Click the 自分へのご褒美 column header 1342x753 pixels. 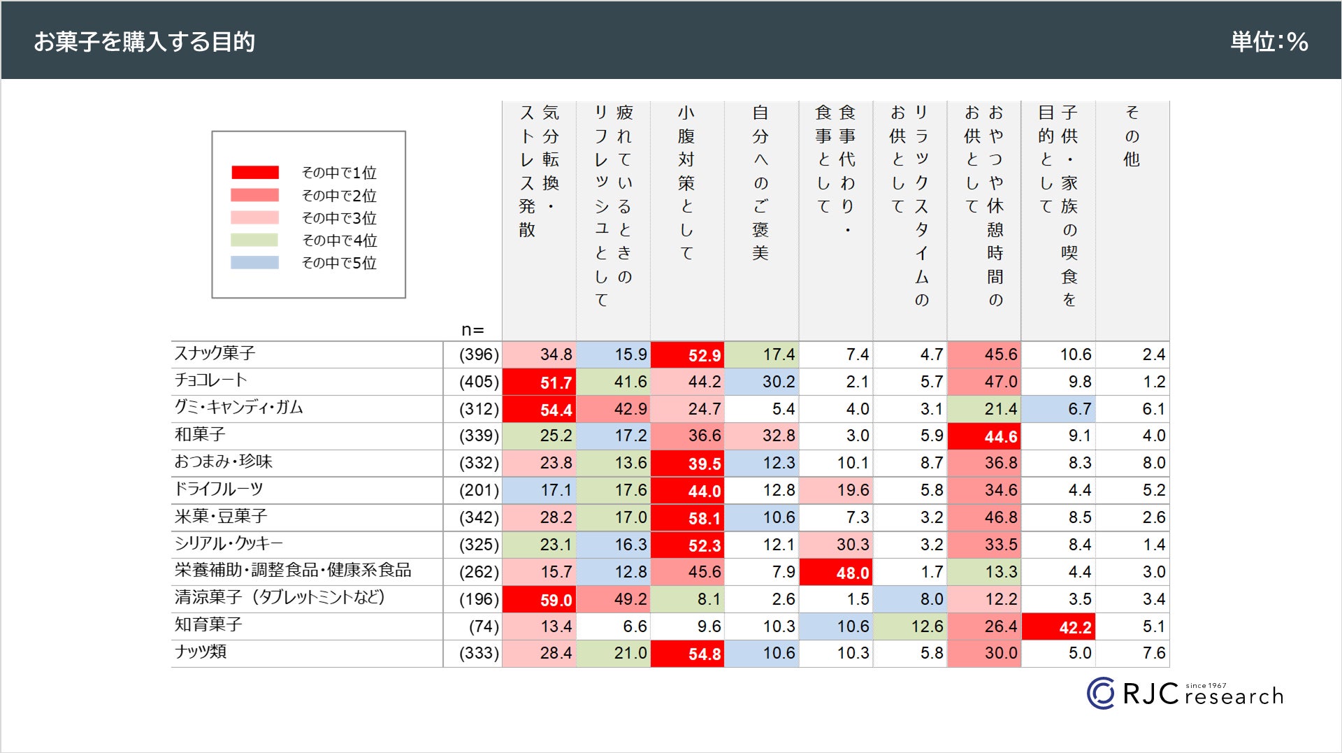[x=761, y=221]
